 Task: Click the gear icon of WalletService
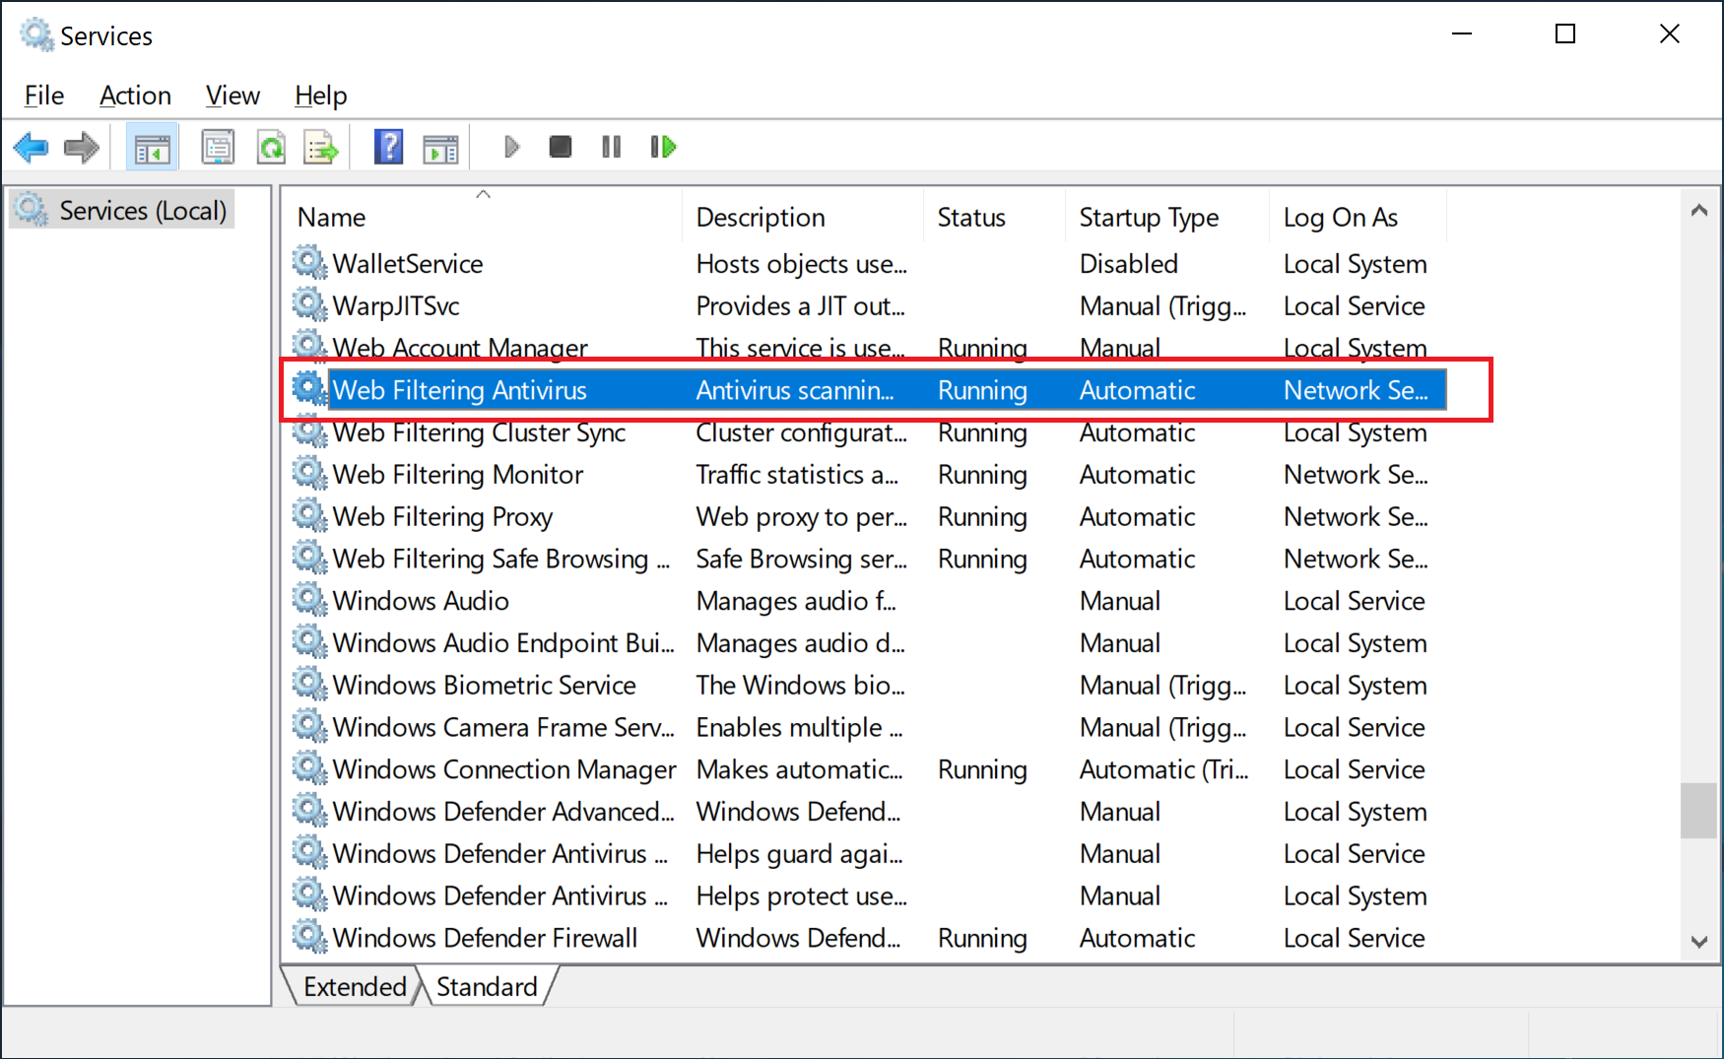309,262
